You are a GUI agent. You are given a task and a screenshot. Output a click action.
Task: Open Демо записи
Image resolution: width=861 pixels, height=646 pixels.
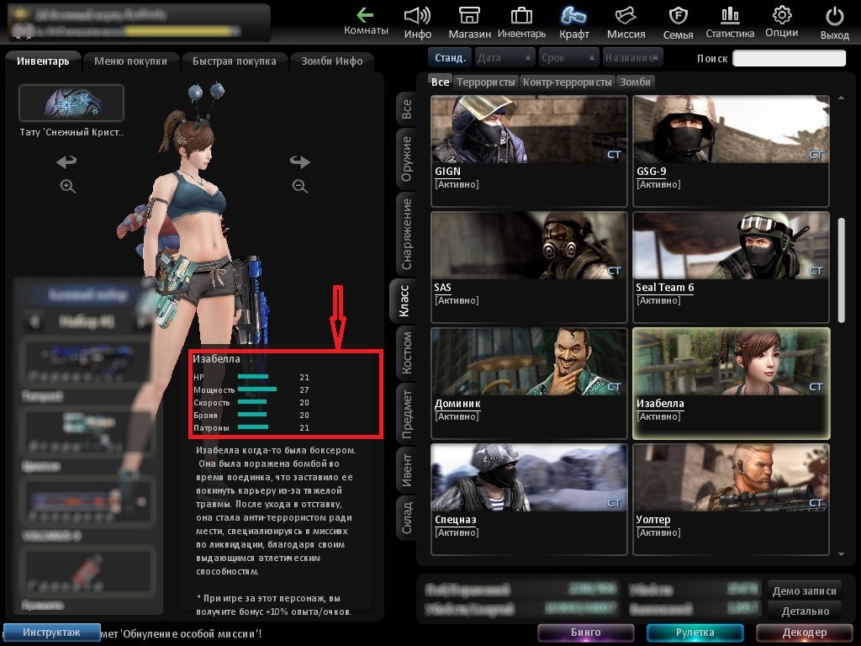tap(805, 591)
